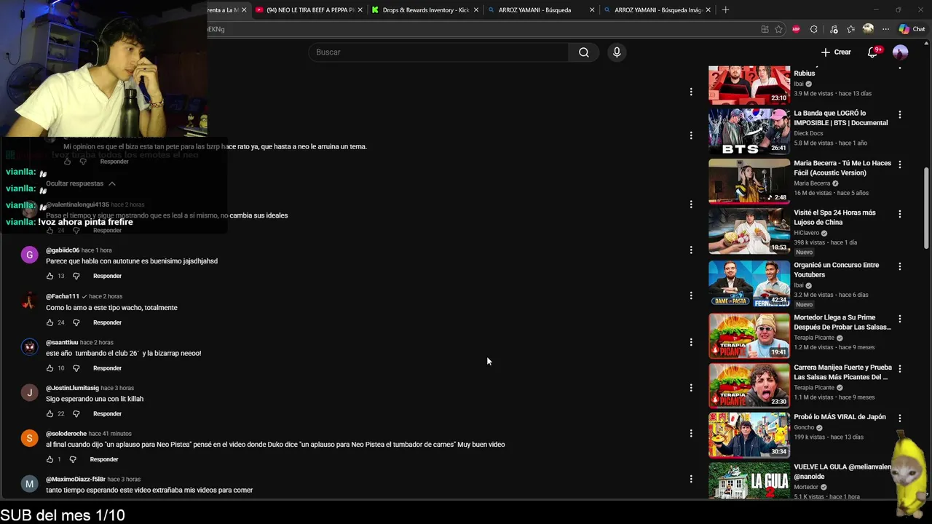
Task: Open BTS Documental video thumbnail
Action: 749,131
